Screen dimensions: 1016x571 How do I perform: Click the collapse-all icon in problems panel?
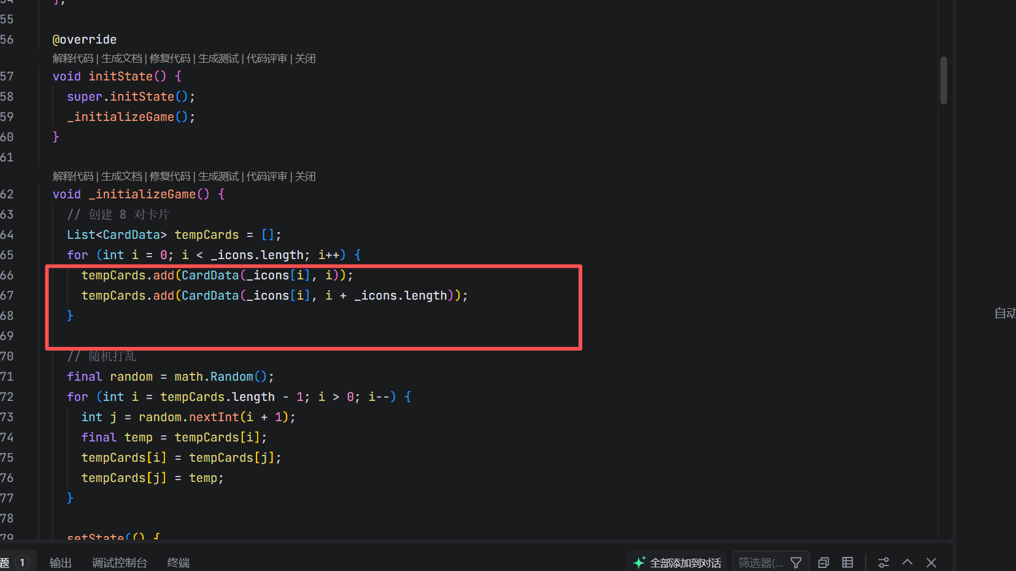click(823, 562)
